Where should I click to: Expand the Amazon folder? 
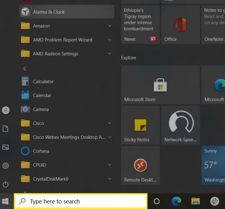point(109,26)
